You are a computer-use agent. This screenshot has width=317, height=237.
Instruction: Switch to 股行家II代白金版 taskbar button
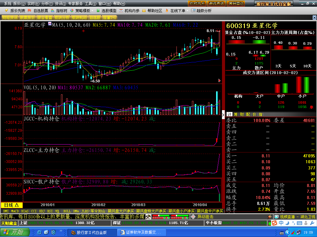[x=92, y=232]
